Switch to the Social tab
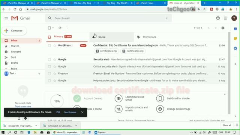This screenshot has height=135, width=240. (112, 37)
